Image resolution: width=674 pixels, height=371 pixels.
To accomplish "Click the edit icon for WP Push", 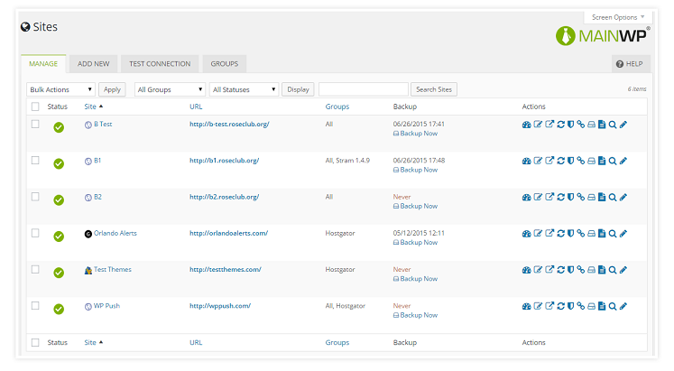I will point(538,306).
